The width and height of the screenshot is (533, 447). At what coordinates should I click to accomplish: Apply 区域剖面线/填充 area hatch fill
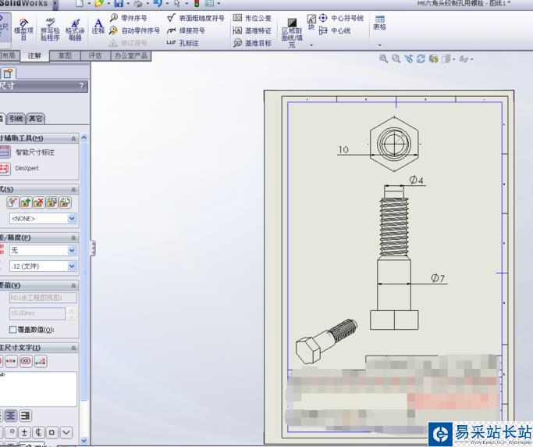pos(292,33)
